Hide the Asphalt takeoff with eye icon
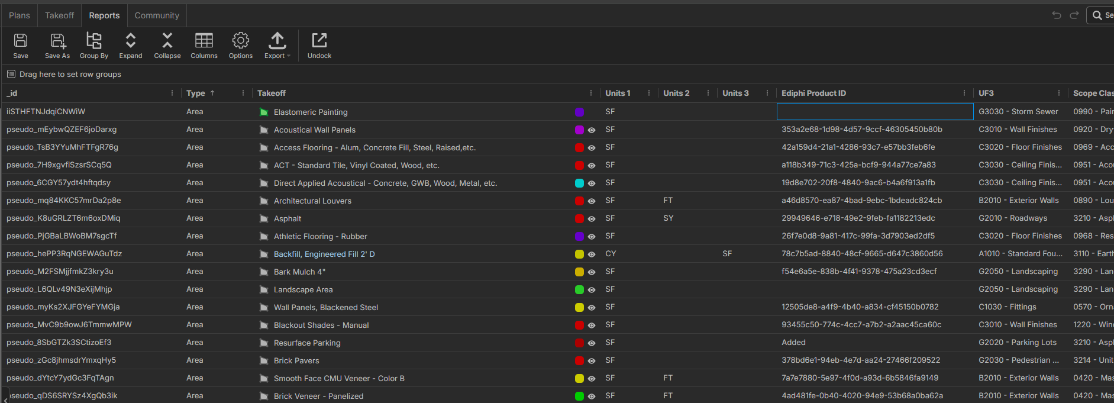Viewport: 1114px width, 403px height. (592, 219)
